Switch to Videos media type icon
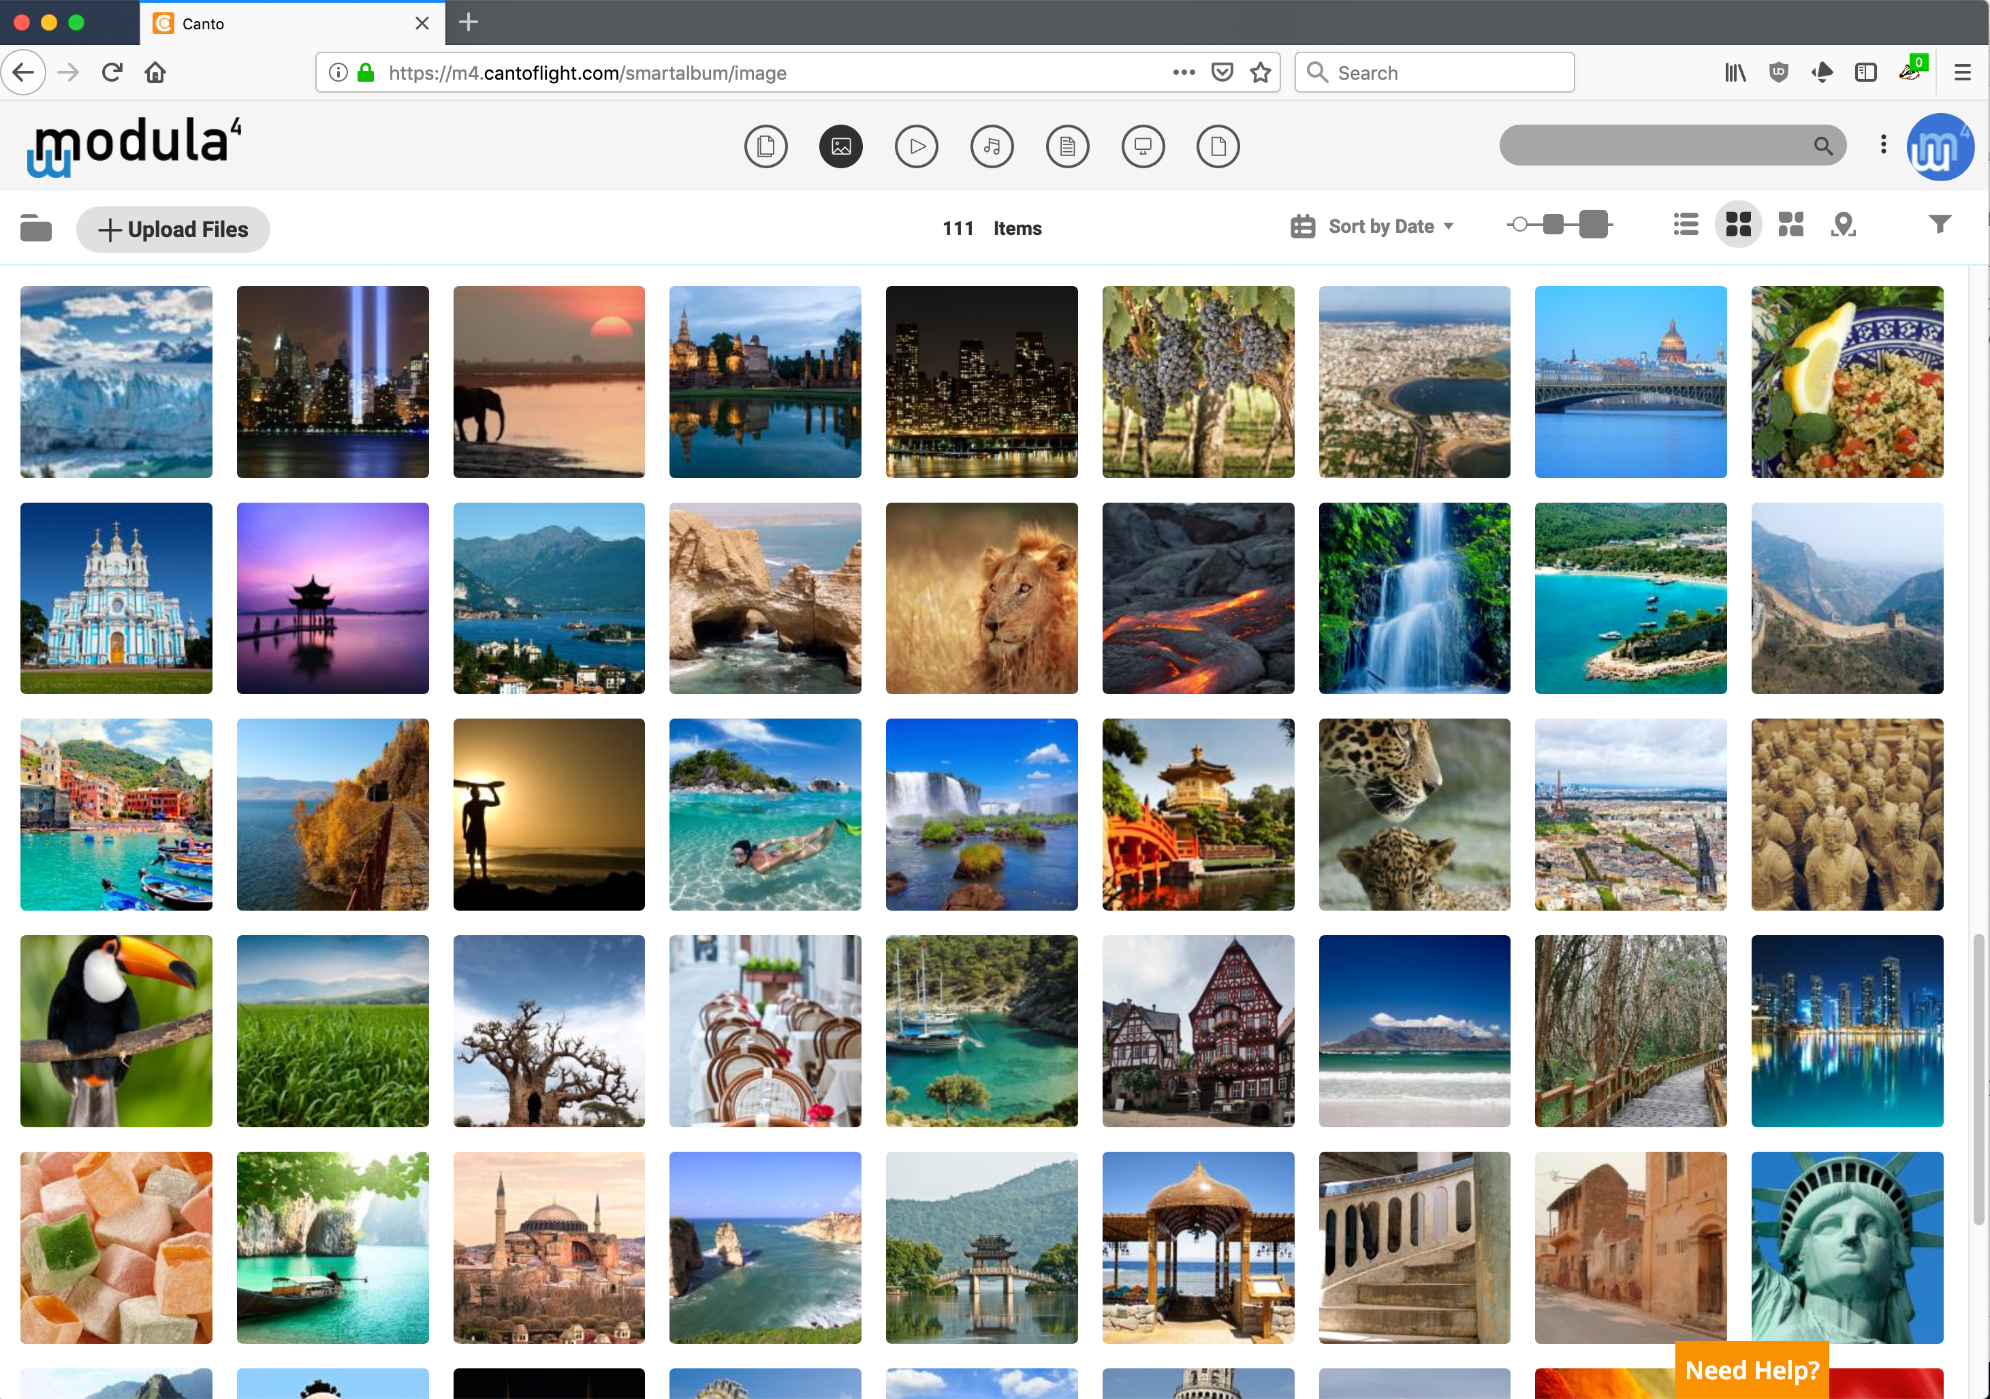Viewport: 1990px width, 1399px height. click(x=916, y=146)
